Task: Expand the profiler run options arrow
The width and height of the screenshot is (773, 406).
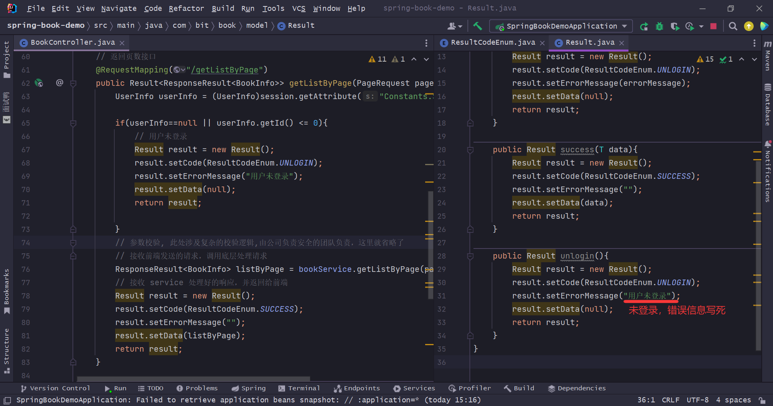Action: click(x=701, y=27)
